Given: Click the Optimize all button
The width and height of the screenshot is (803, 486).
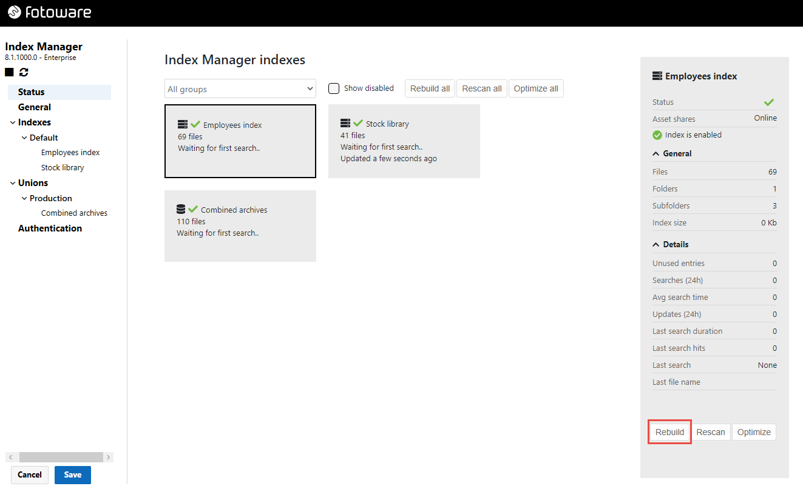Looking at the screenshot, I should click(x=536, y=88).
